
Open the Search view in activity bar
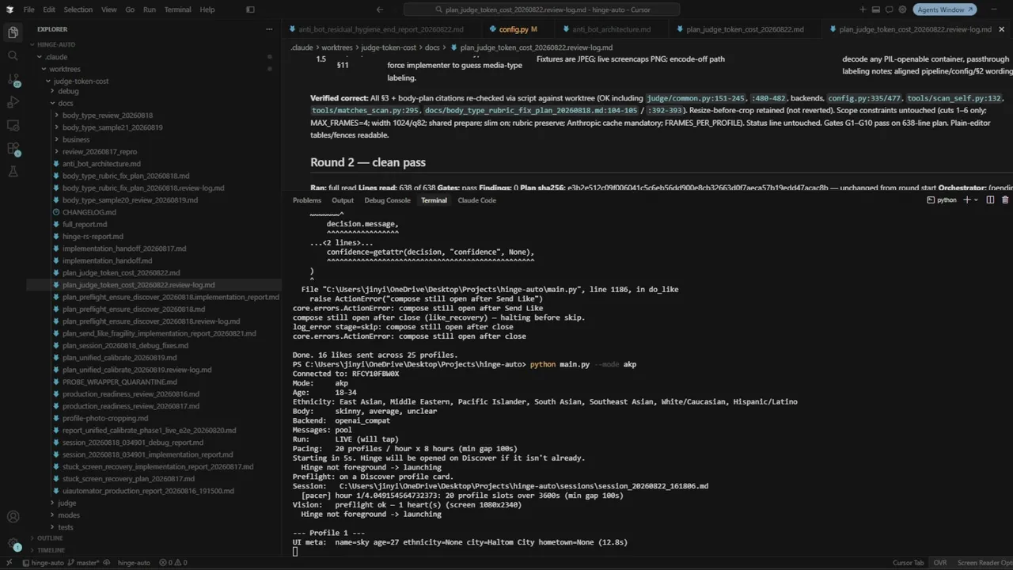13,55
